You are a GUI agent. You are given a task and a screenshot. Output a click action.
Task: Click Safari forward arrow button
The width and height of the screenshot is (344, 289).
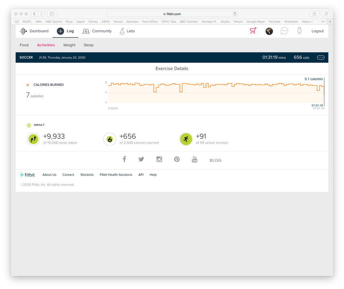(41, 14)
